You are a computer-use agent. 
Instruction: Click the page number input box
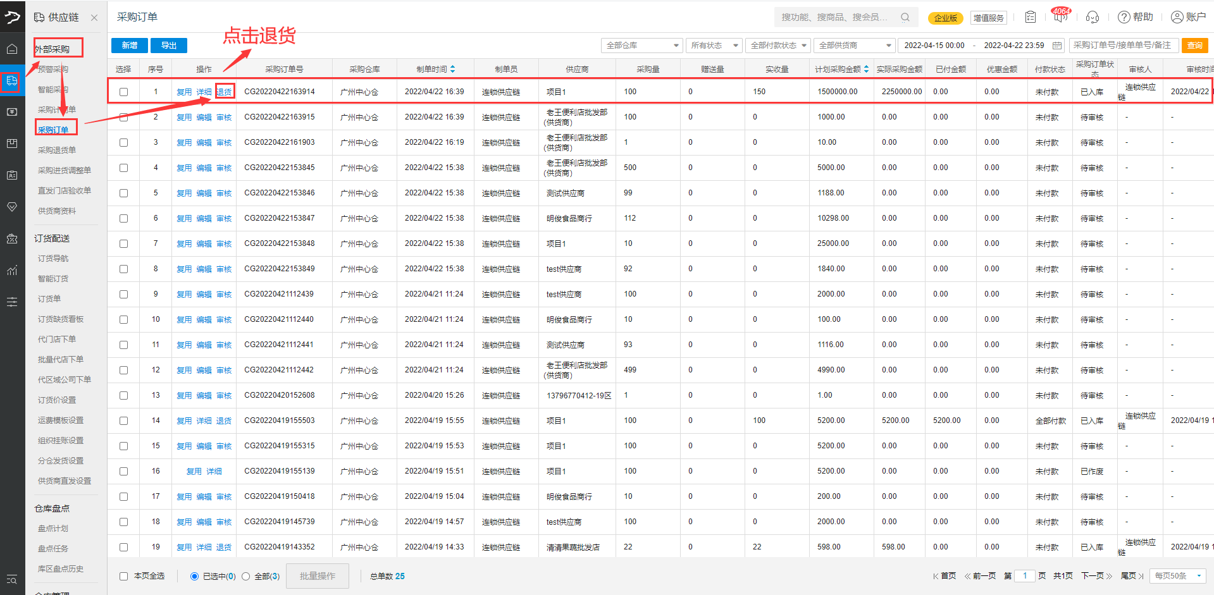tap(1025, 576)
